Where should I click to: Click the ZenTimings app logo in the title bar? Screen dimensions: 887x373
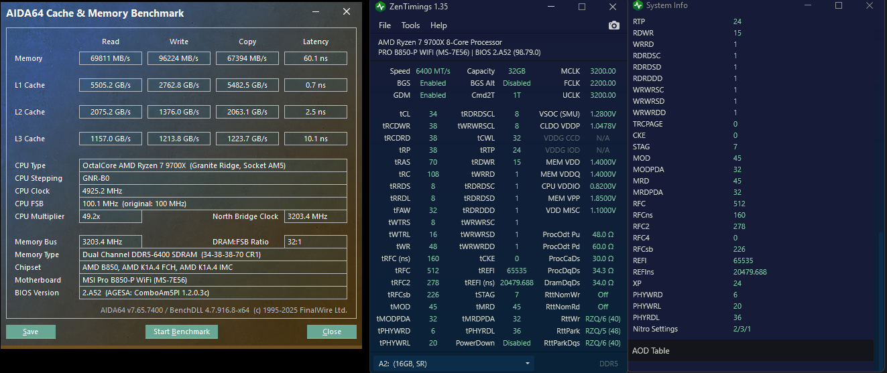pos(381,7)
